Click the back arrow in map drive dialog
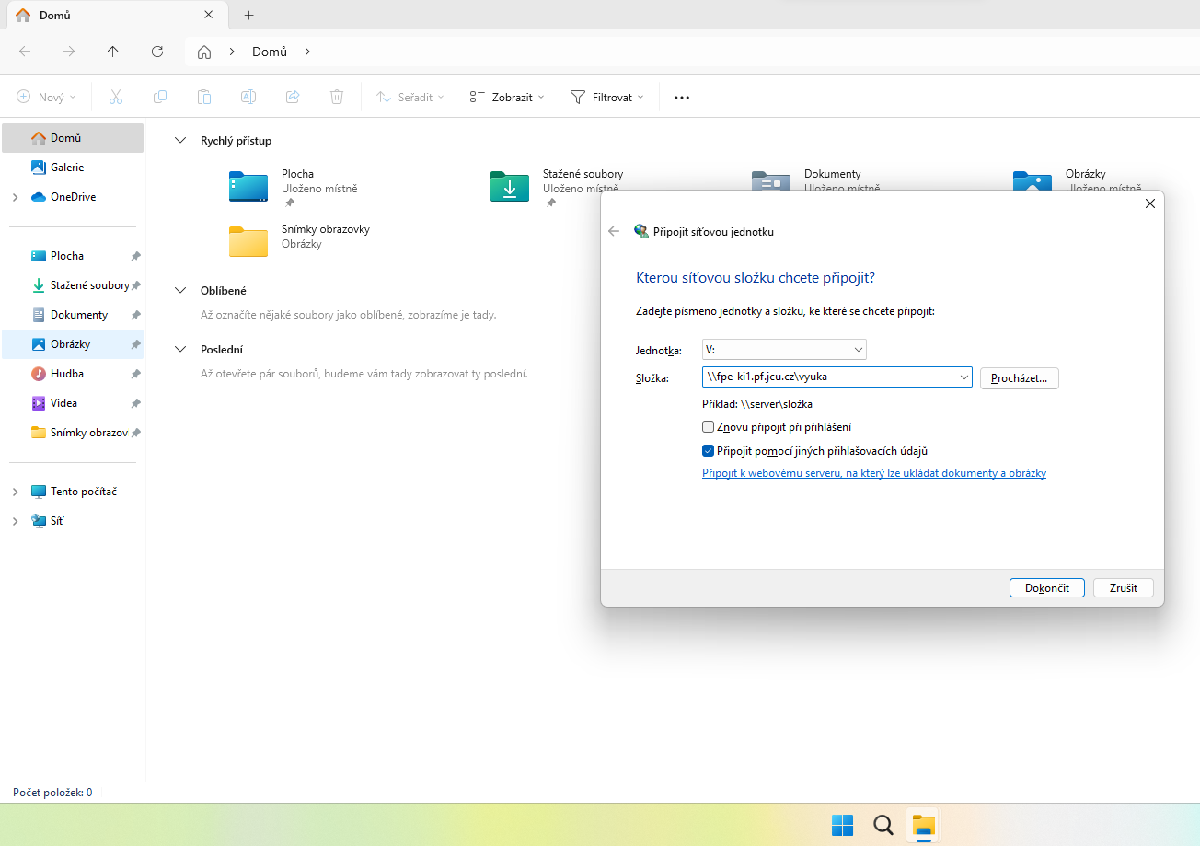The image size is (1200, 846). 614,232
